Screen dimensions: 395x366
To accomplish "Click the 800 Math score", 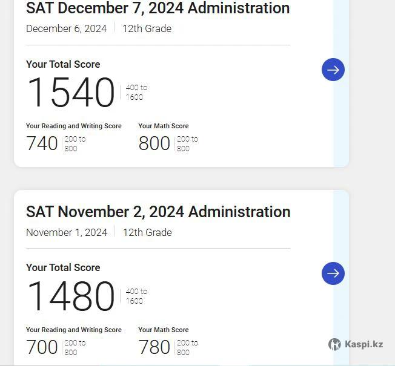I will (154, 143).
